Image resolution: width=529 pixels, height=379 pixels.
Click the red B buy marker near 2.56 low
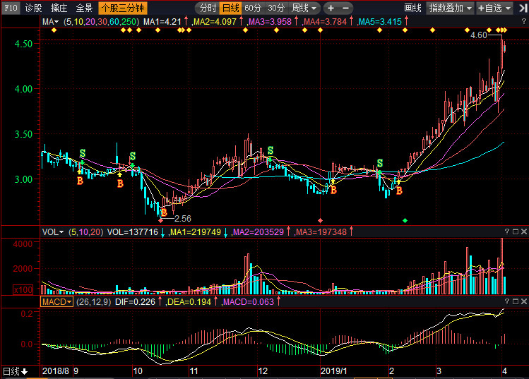(x=164, y=212)
